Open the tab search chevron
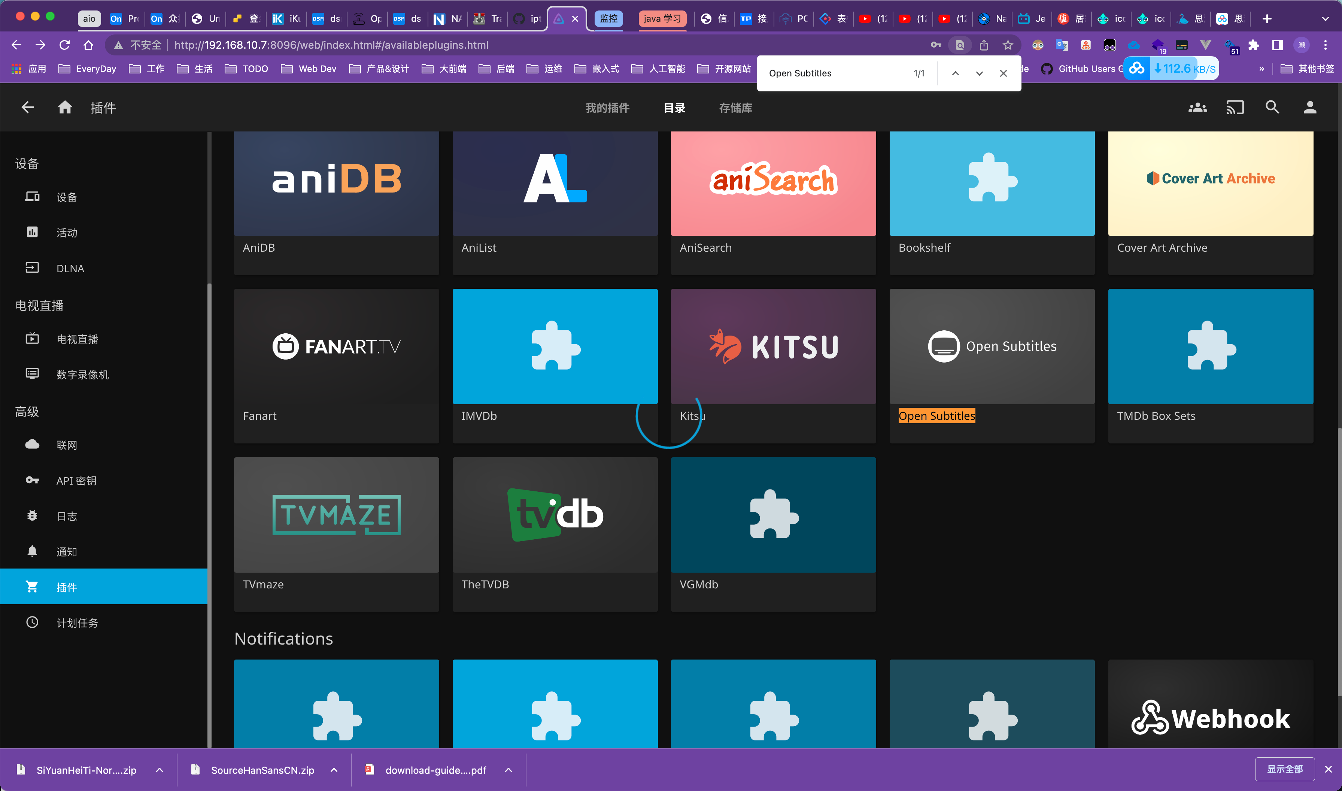Screen dimensions: 1342x791 1325,19
